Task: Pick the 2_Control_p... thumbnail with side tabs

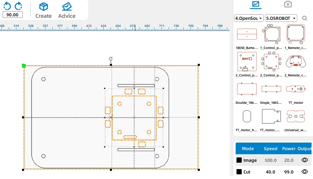Action: click(271, 62)
